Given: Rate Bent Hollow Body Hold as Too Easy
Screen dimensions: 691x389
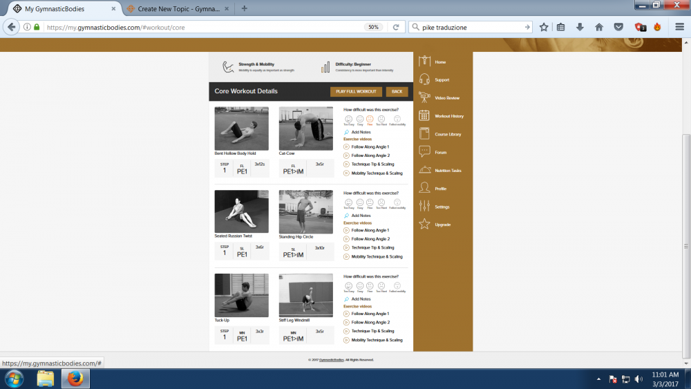Looking at the screenshot, I should [348, 119].
